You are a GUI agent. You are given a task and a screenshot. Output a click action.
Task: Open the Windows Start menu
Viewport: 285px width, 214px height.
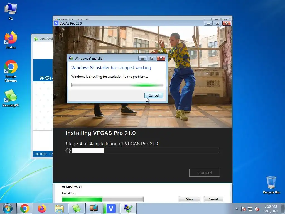pos(8,208)
